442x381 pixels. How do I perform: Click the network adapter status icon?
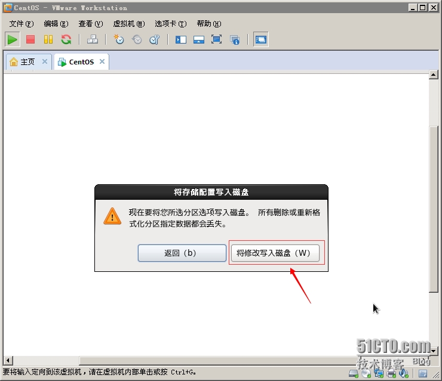379,374
